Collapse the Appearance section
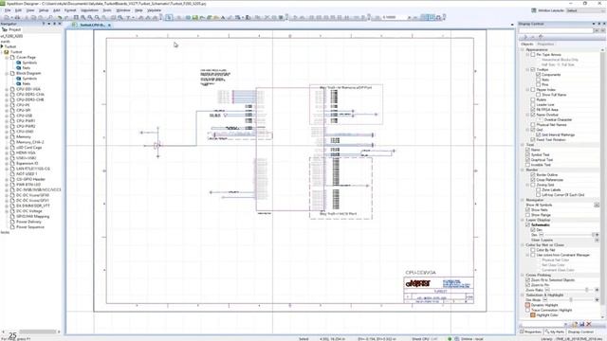 [x=523, y=49]
